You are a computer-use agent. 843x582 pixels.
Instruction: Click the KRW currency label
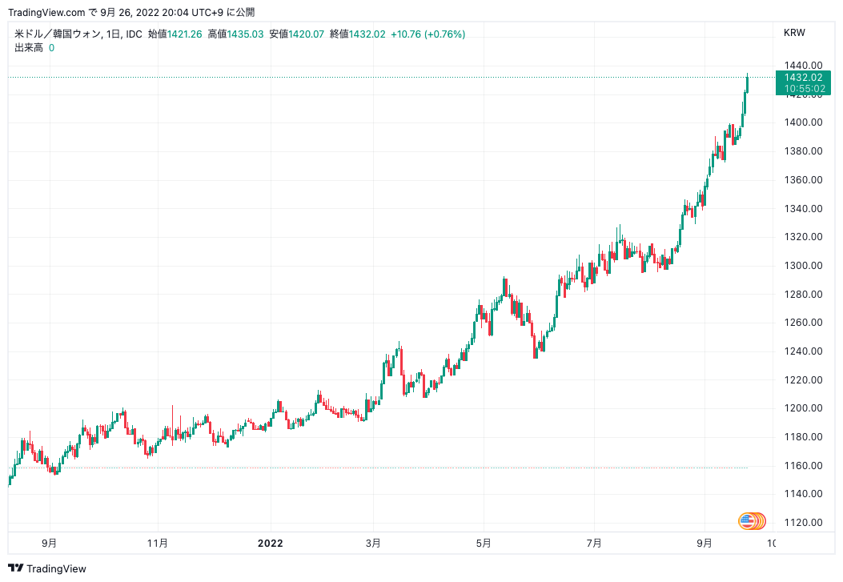point(794,33)
